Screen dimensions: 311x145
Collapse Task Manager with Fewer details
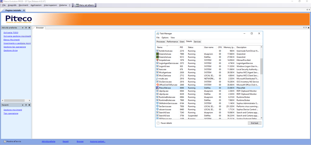pyautogui.click(x=164, y=123)
